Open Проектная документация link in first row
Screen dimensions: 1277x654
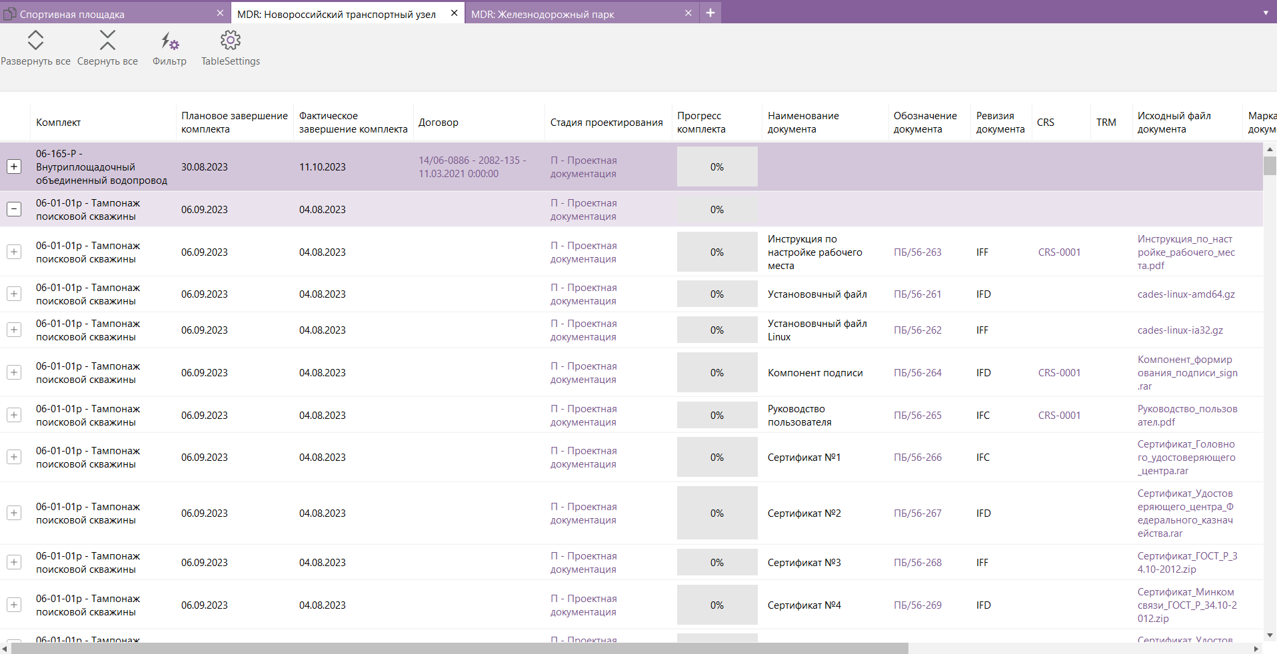point(584,167)
